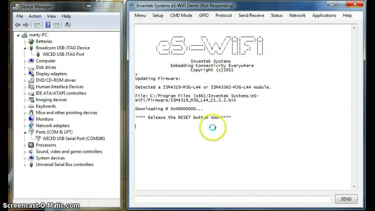Toggle the Show/Hide Console Tree toolbar icon

(37, 25)
